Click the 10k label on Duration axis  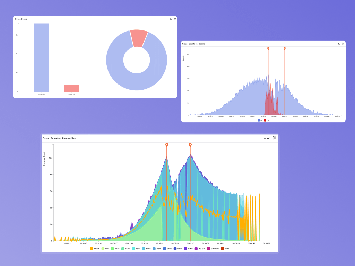51,158
